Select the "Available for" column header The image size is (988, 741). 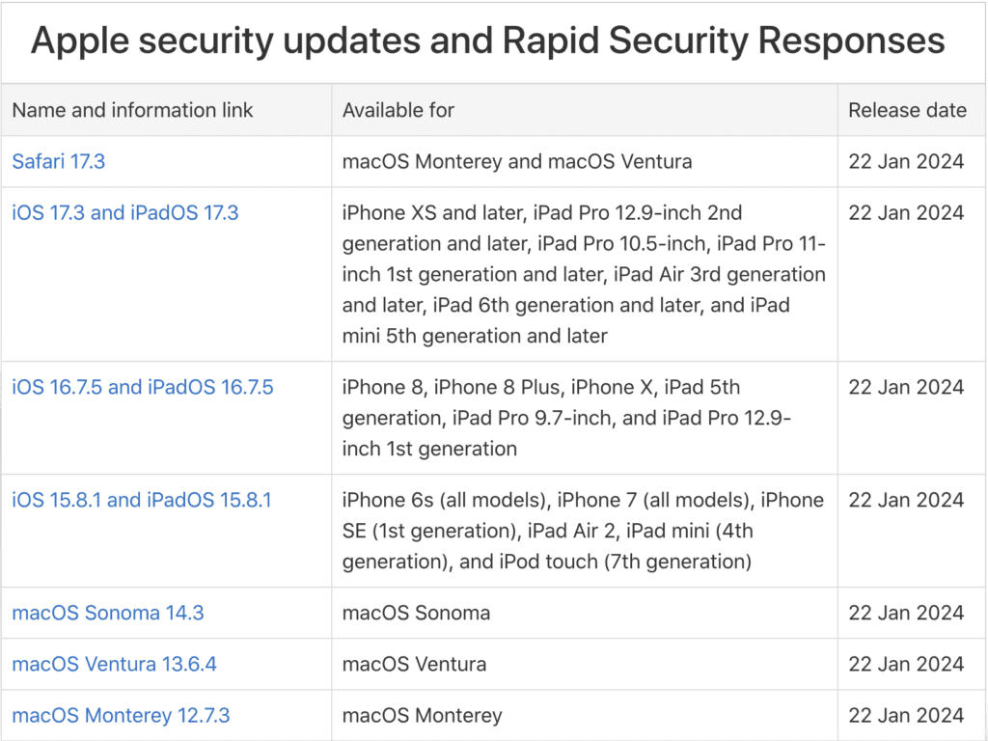tap(398, 110)
